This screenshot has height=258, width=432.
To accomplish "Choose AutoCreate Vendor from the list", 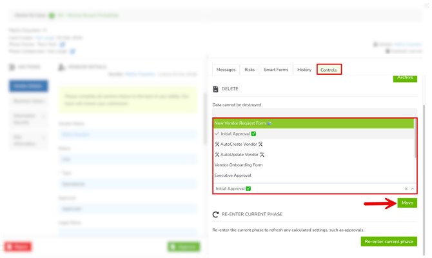I will [239, 144].
